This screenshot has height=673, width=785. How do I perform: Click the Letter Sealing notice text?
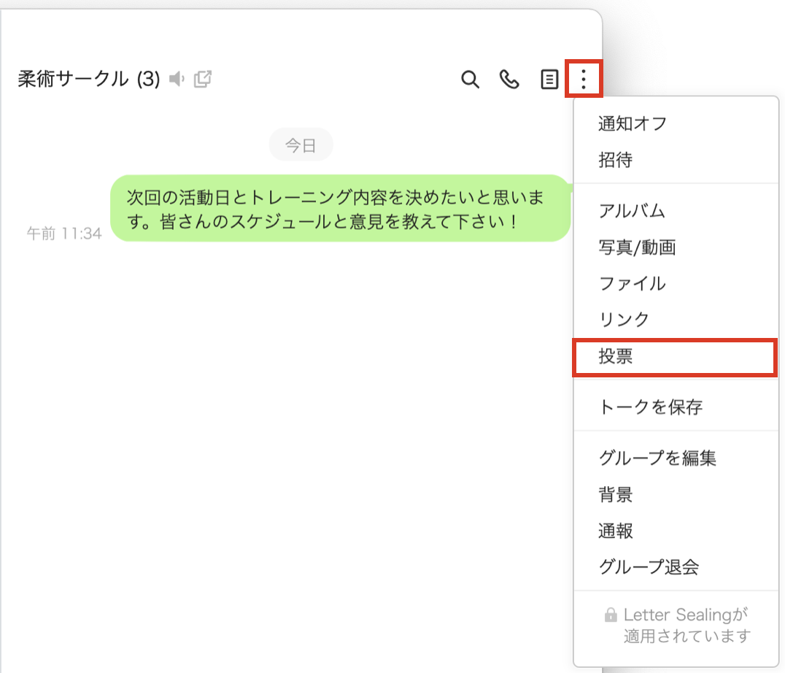(x=687, y=625)
